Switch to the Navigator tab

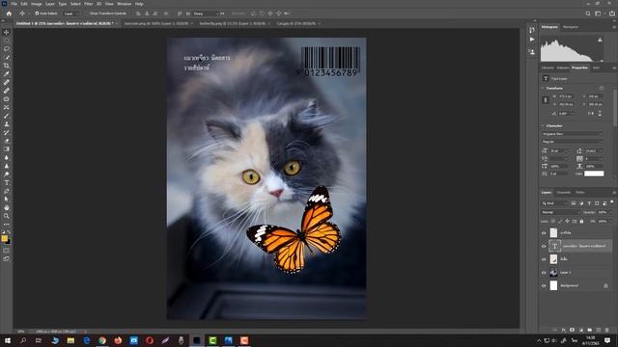point(571,27)
